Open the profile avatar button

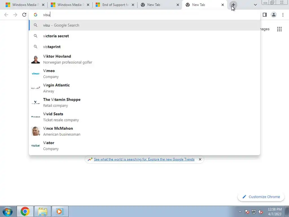pos(274,15)
